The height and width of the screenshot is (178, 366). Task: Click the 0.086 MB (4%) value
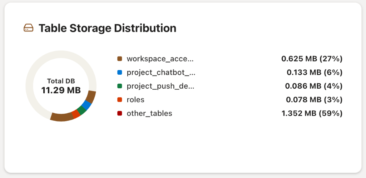[x=314, y=86]
